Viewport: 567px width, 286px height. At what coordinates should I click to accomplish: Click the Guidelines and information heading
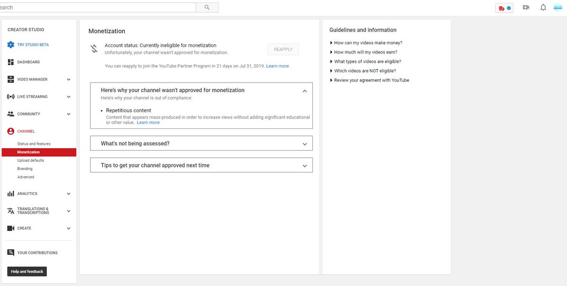(363, 30)
